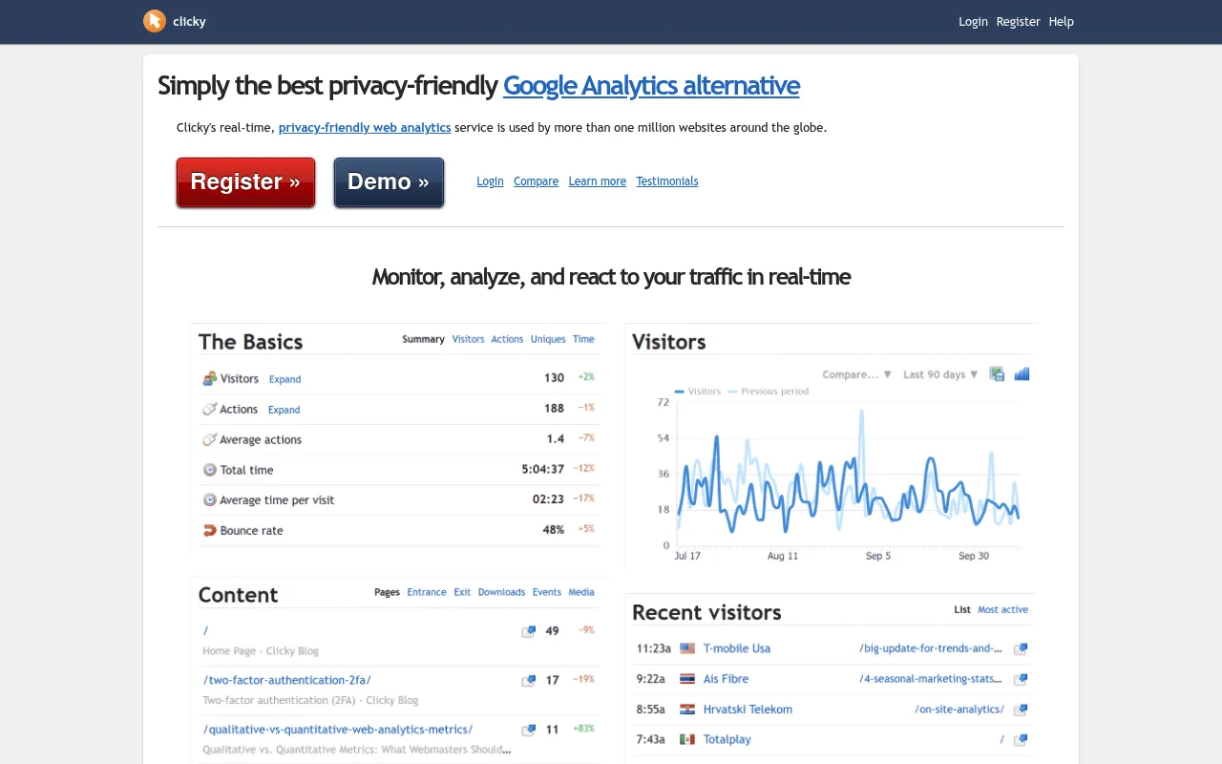1222x764 pixels.
Task: Open the /qualitative-vs-quantitative-web-analytics-metrics/ content link
Action: tap(338, 730)
